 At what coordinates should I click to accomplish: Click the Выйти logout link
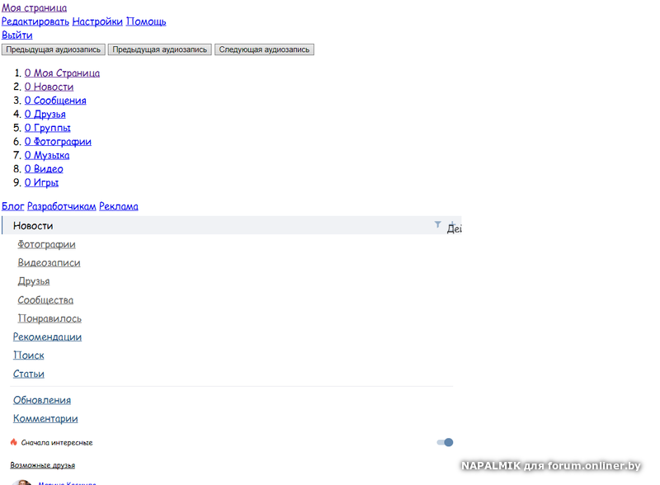[x=16, y=35]
